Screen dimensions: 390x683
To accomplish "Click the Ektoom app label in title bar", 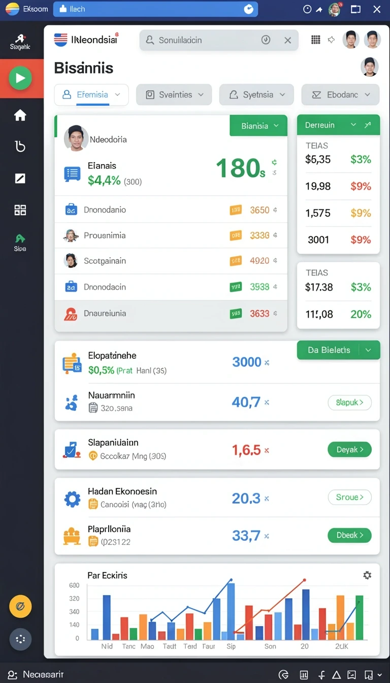I will click(36, 9).
